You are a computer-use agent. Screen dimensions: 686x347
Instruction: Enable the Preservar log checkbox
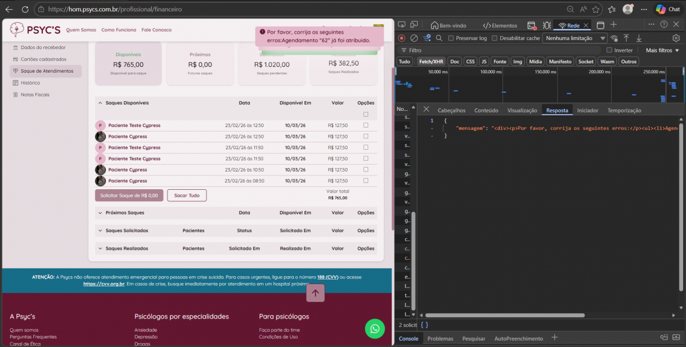pyautogui.click(x=451, y=38)
